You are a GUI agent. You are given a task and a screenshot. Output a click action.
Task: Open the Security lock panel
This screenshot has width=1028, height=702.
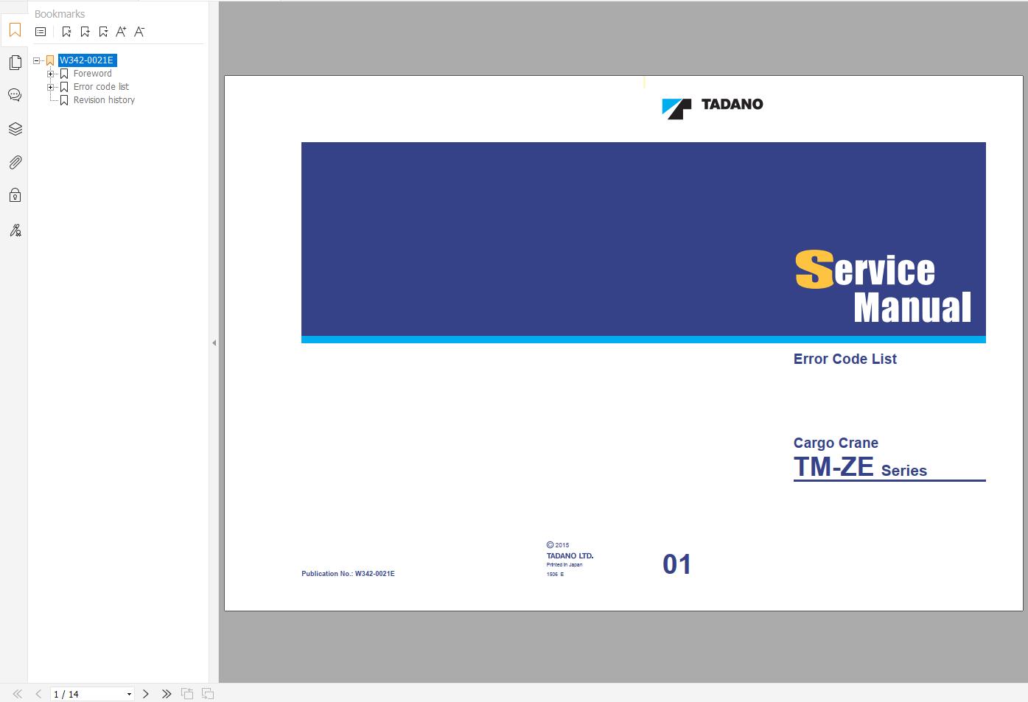[15, 195]
